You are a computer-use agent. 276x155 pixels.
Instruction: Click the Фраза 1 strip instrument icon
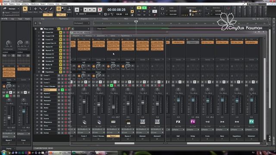click(x=113, y=121)
